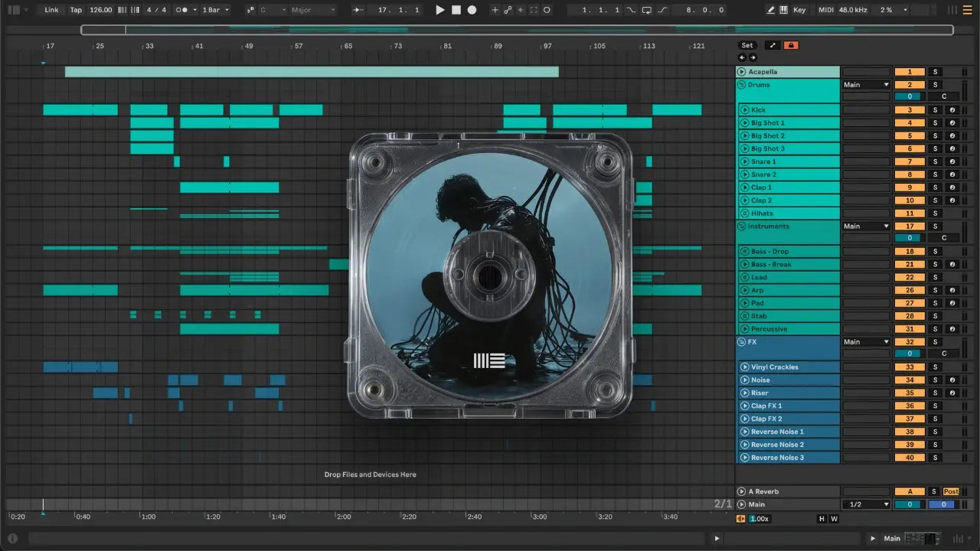Image resolution: width=980 pixels, height=551 pixels.
Task: Open the 1 Bar quantization dropdown
Action: coord(216,10)
